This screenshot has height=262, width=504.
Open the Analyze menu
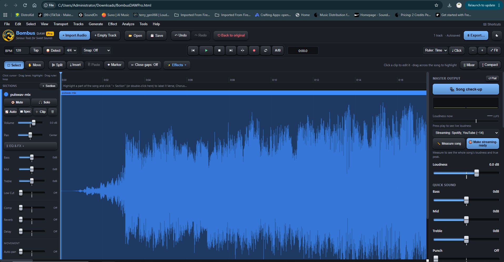128,24
